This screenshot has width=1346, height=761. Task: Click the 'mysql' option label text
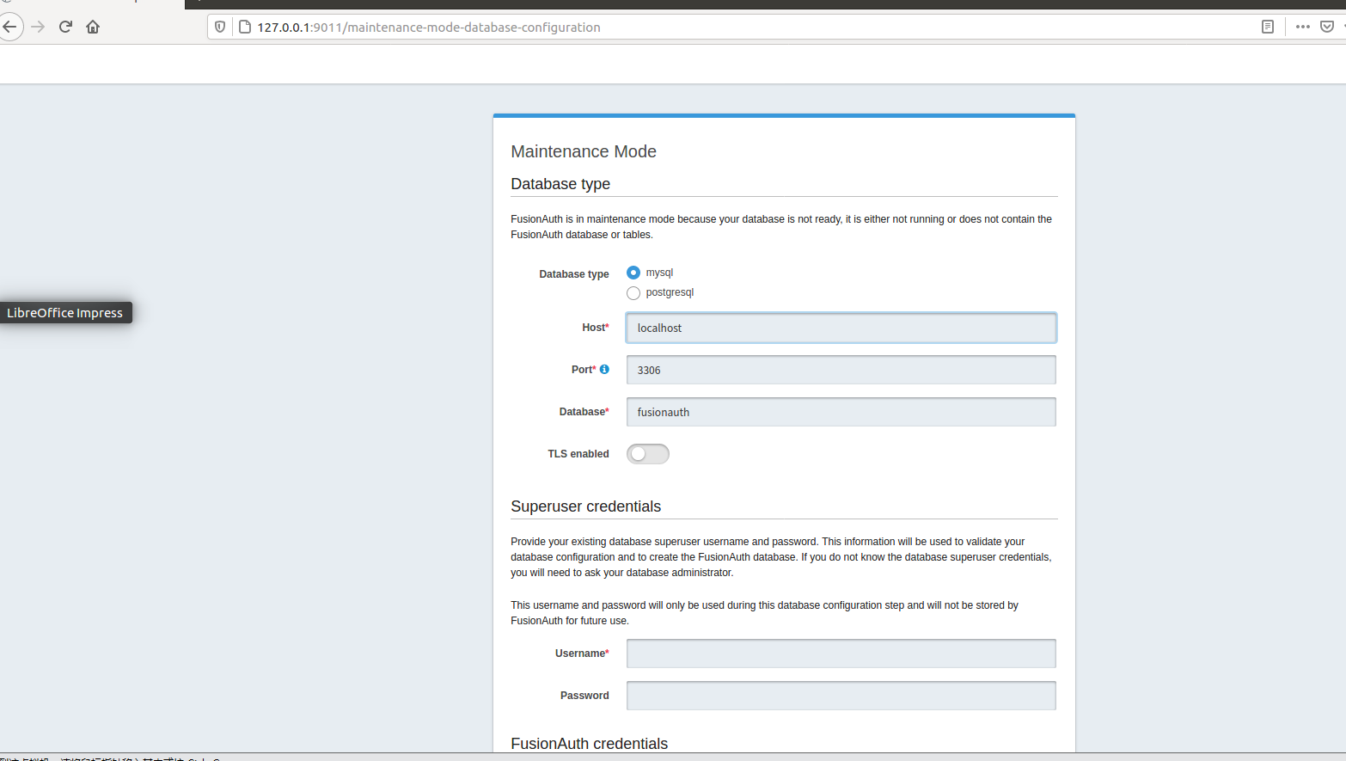(660, 273)
